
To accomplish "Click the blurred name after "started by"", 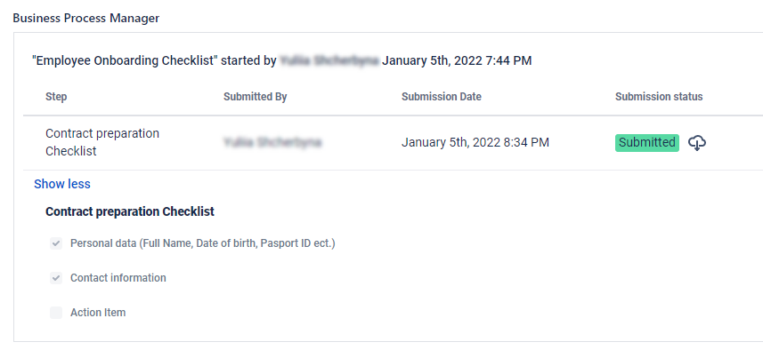I will 329,61.
